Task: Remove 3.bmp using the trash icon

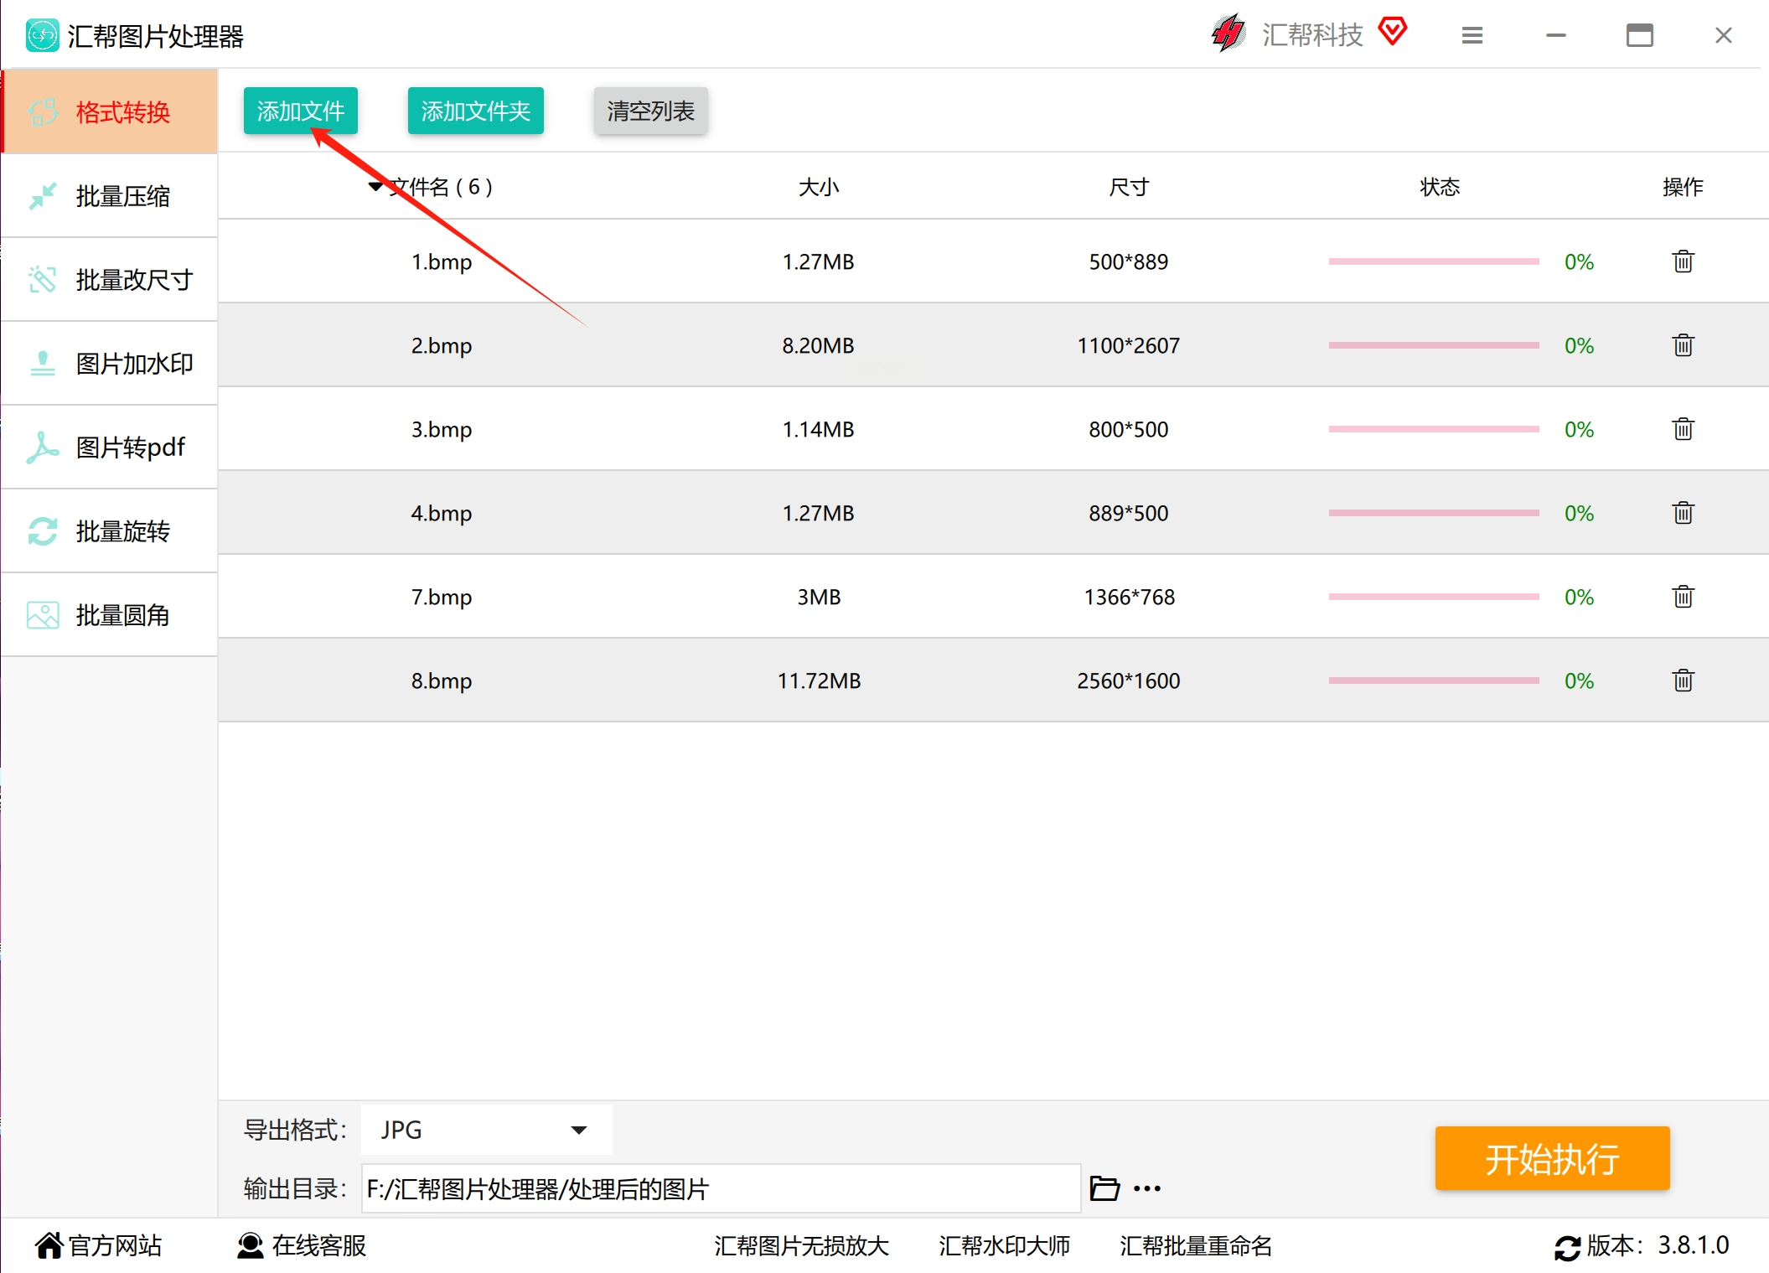Action: click(1683, 429)
